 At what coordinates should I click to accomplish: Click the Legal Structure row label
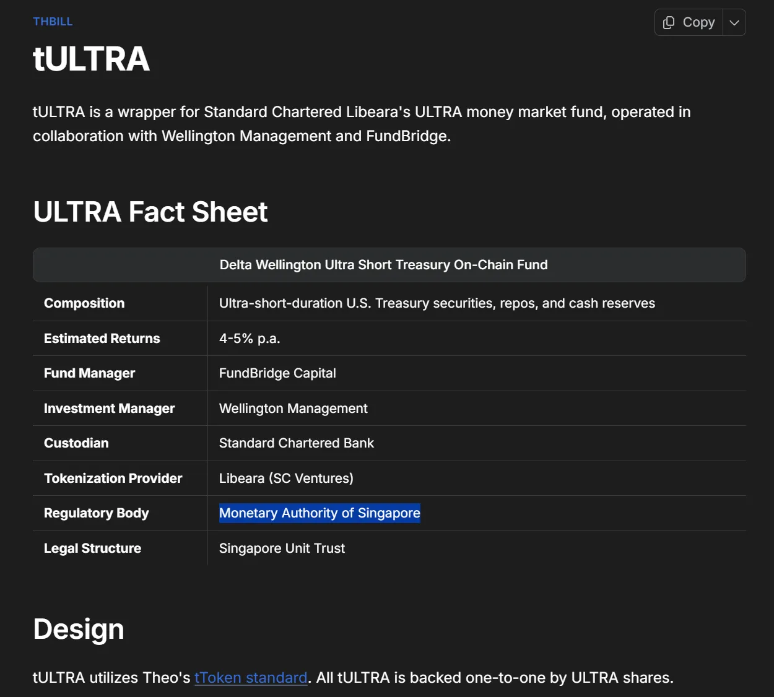[92, 548]
